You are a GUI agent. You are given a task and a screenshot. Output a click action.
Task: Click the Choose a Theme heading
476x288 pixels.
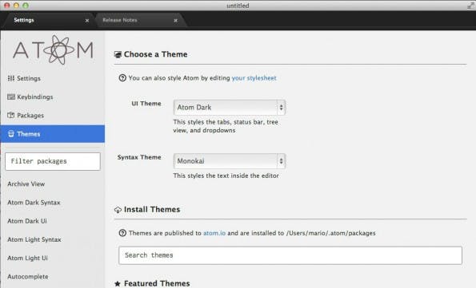[155, 54]
